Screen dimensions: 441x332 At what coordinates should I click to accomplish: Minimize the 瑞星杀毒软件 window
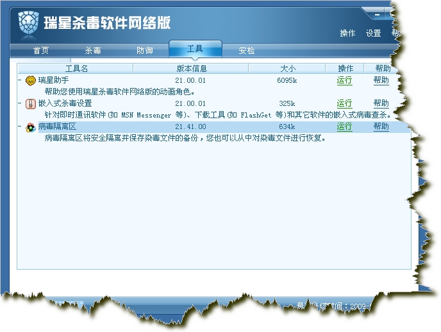tap(377, 15)
